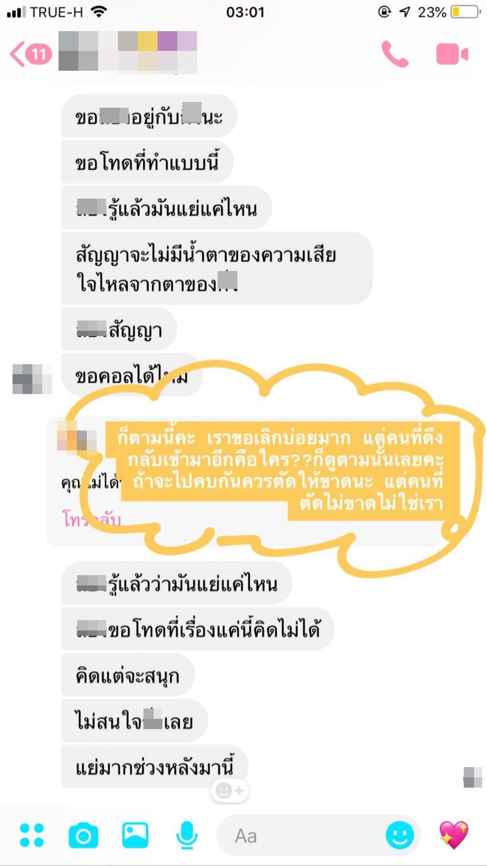Add a reaction with the smiley plus button
Viewport: 487px width, 866px height.
click(230, 790)
